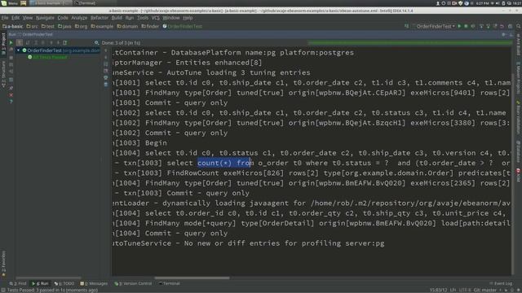Click OrderFinderTest class breadcrumb
522x293 pixels.
tap(183, 26)
